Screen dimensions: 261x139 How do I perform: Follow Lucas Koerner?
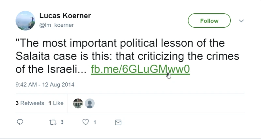[x=209, y=21]
